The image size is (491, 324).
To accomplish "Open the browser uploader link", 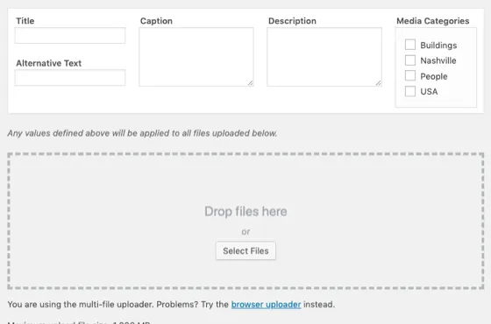I will point(267,305).
